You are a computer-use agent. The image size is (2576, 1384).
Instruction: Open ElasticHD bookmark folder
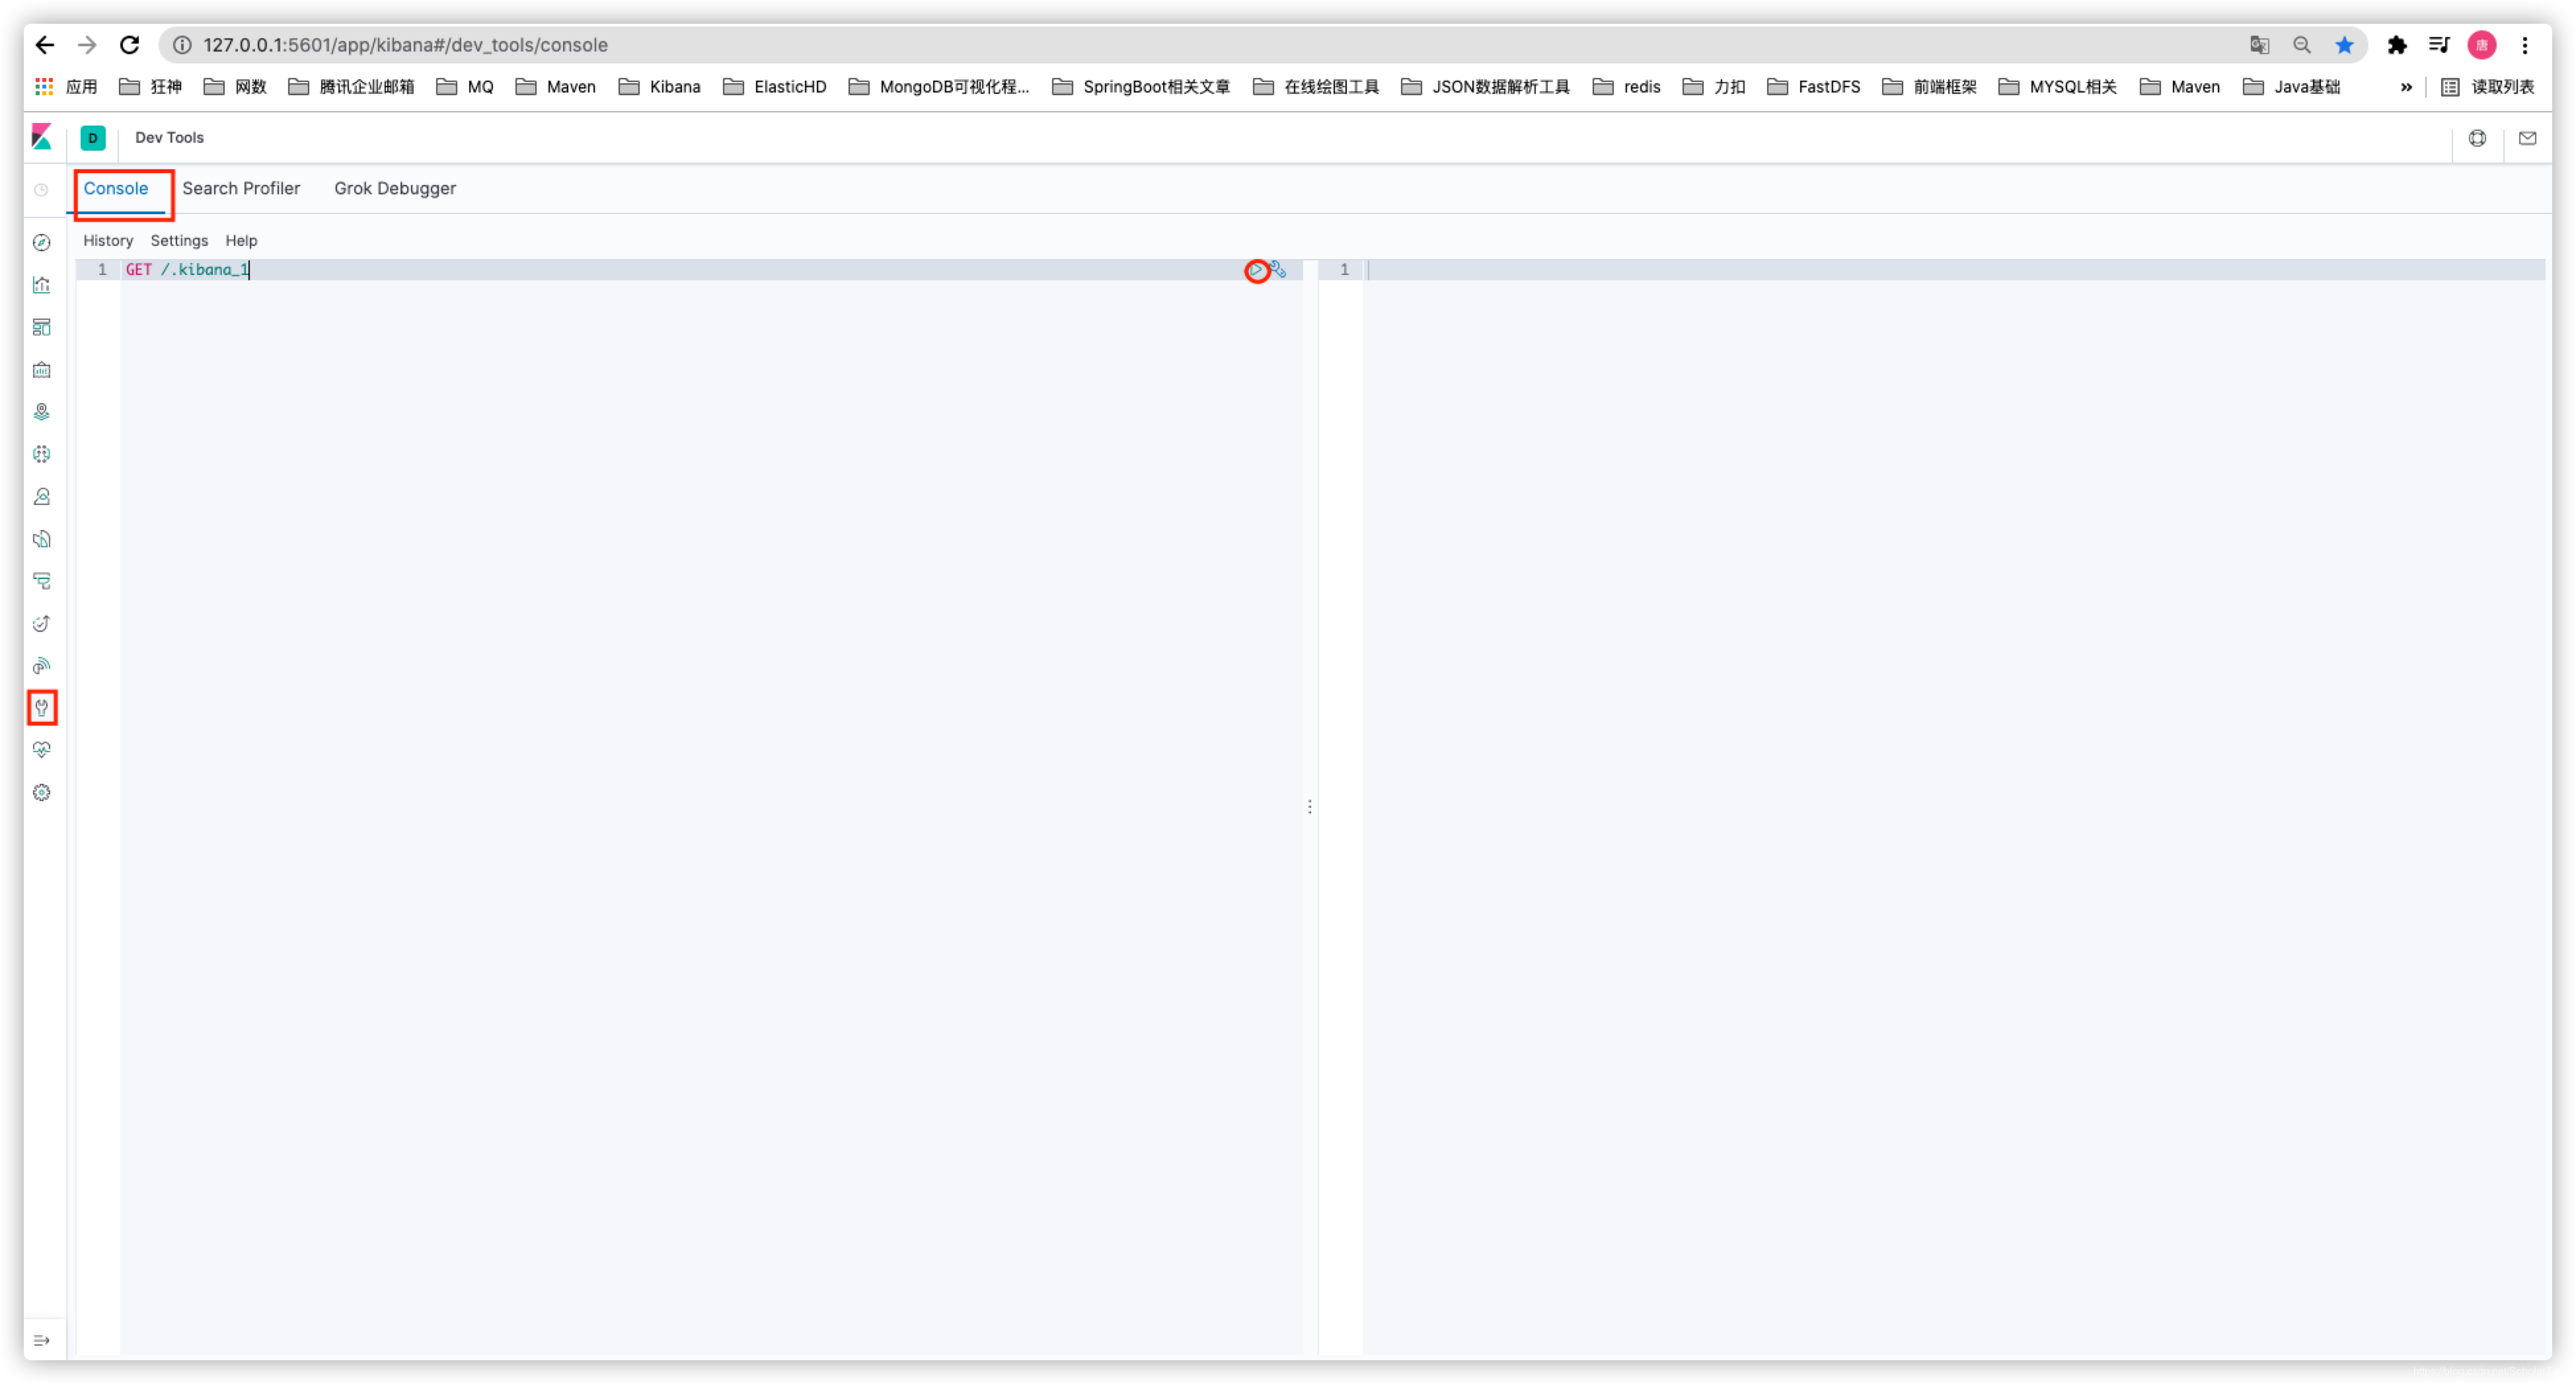[x=775, y=87]
